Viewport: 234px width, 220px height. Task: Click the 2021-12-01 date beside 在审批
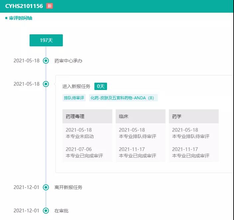tap(26, 211)
